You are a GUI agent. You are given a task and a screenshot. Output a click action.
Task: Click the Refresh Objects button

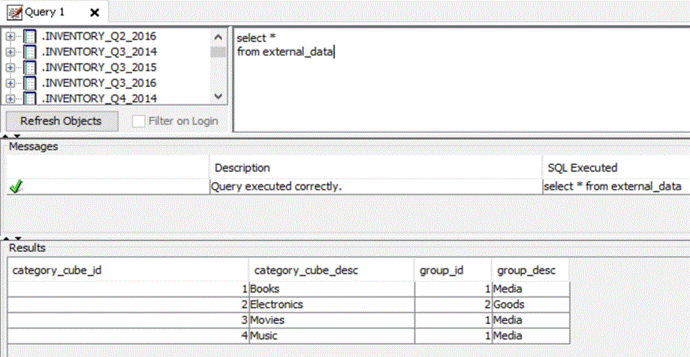tap(61, 121)
